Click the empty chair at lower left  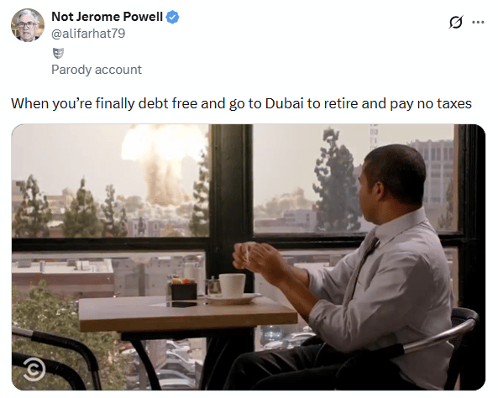click(x=51, y=359)
